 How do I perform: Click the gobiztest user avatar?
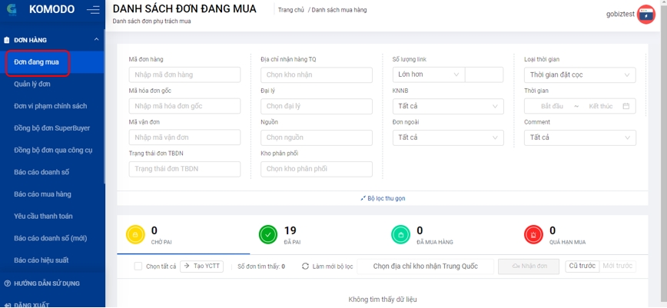pyautogui.click(x=645, y=15)
